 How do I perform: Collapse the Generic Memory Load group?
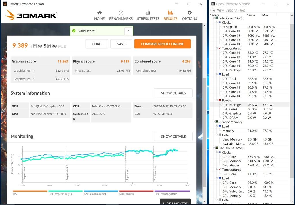click(x=217, y=126)
